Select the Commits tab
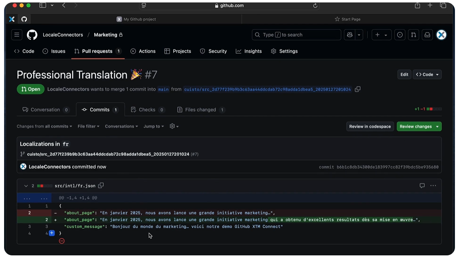The width and height of the screenshot is (457, 257). click(x=100, y=110)
